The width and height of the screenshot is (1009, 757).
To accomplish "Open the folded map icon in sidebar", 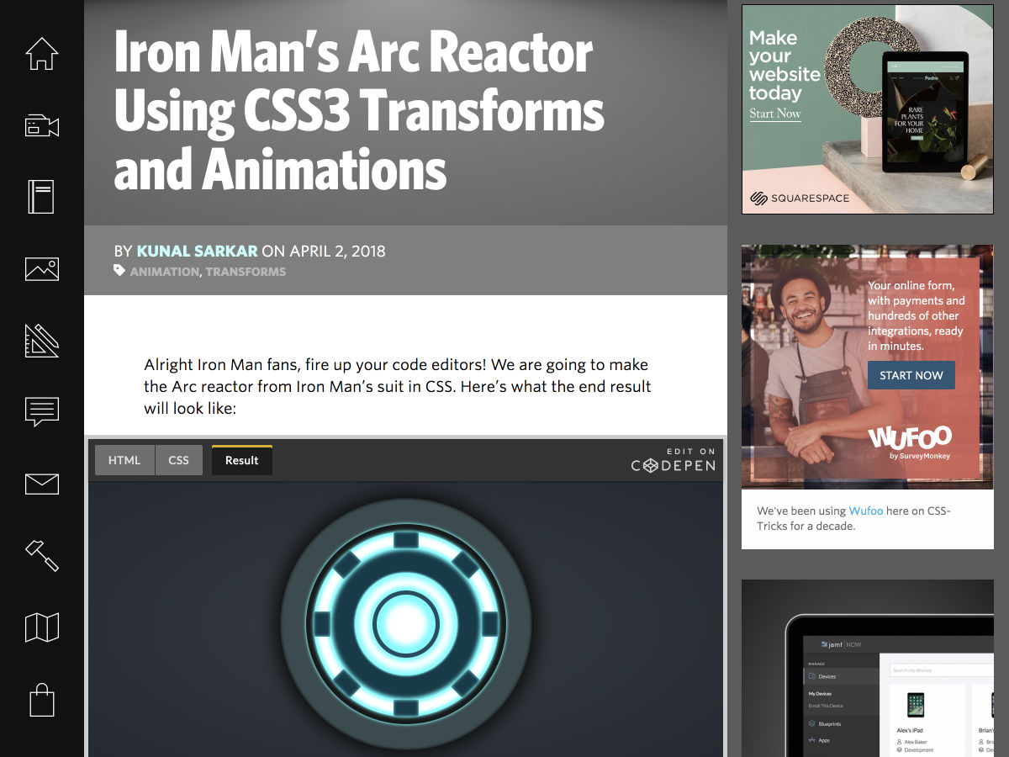I will (x=42, y=627).
